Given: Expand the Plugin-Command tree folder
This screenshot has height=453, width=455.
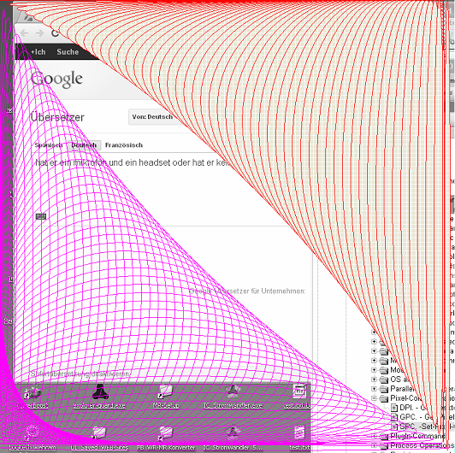Looking at the screenshot, I should point(374,436).
